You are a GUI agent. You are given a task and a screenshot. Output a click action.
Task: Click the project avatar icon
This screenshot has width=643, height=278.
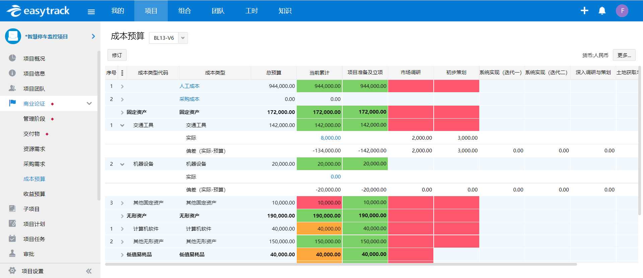point(13,36)
